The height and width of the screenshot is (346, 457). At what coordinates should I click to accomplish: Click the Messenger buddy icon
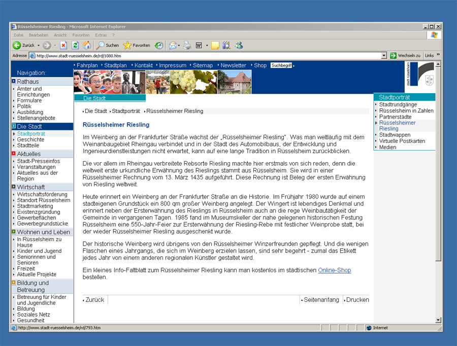coord(239,46)
